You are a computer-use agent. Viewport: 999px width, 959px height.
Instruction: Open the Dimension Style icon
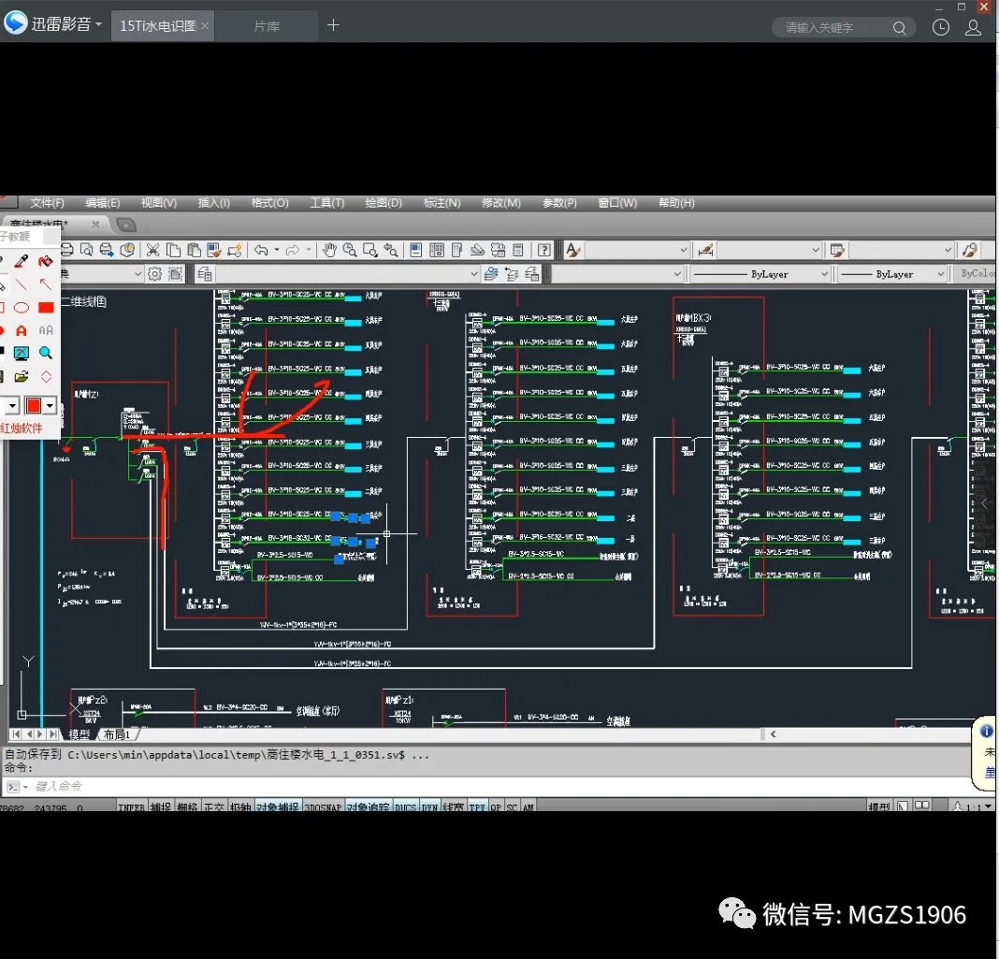point(705,251)
